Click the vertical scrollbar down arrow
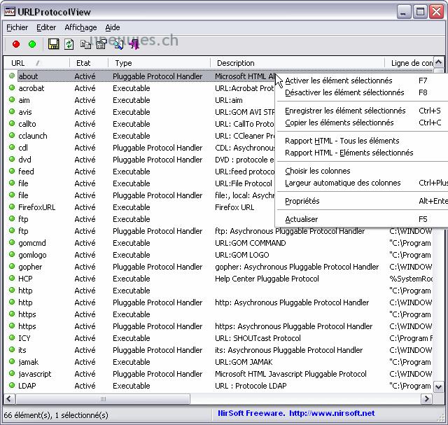 tap(439, 387)
